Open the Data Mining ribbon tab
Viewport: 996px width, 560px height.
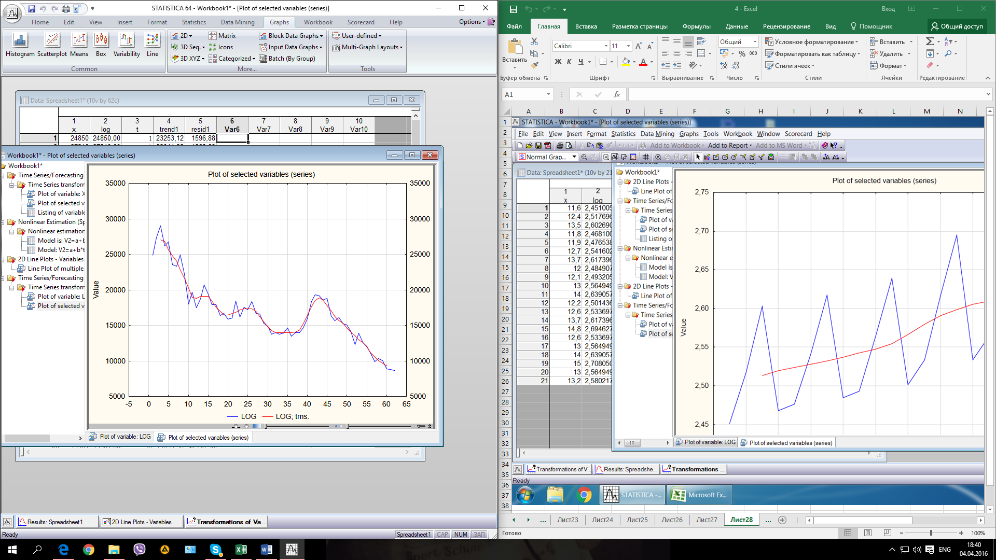[238, 22]
